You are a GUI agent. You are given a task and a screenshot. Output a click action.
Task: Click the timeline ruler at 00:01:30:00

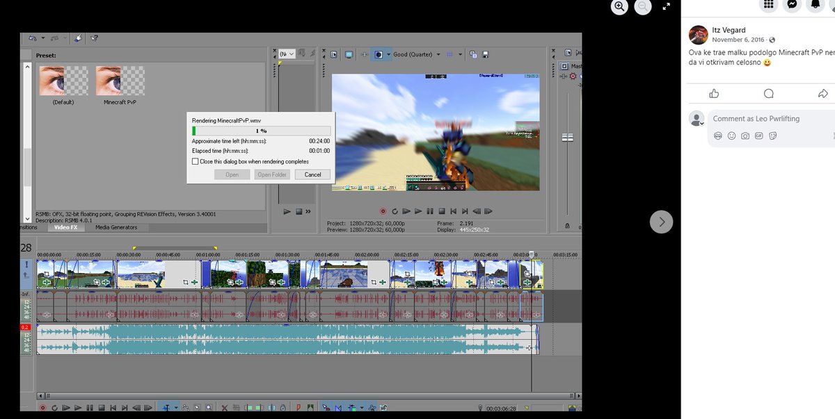[x=287, y=255]
